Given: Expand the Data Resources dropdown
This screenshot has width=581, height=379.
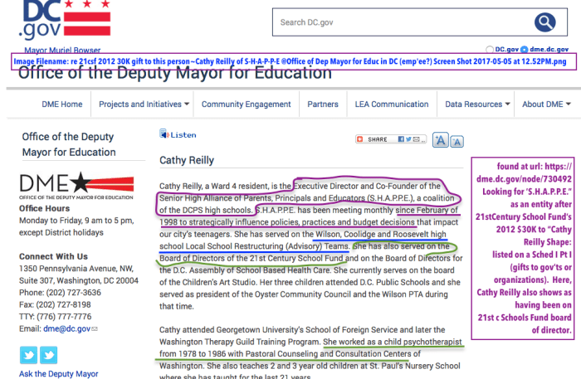Looking at the screenshot, I should 477,104.
